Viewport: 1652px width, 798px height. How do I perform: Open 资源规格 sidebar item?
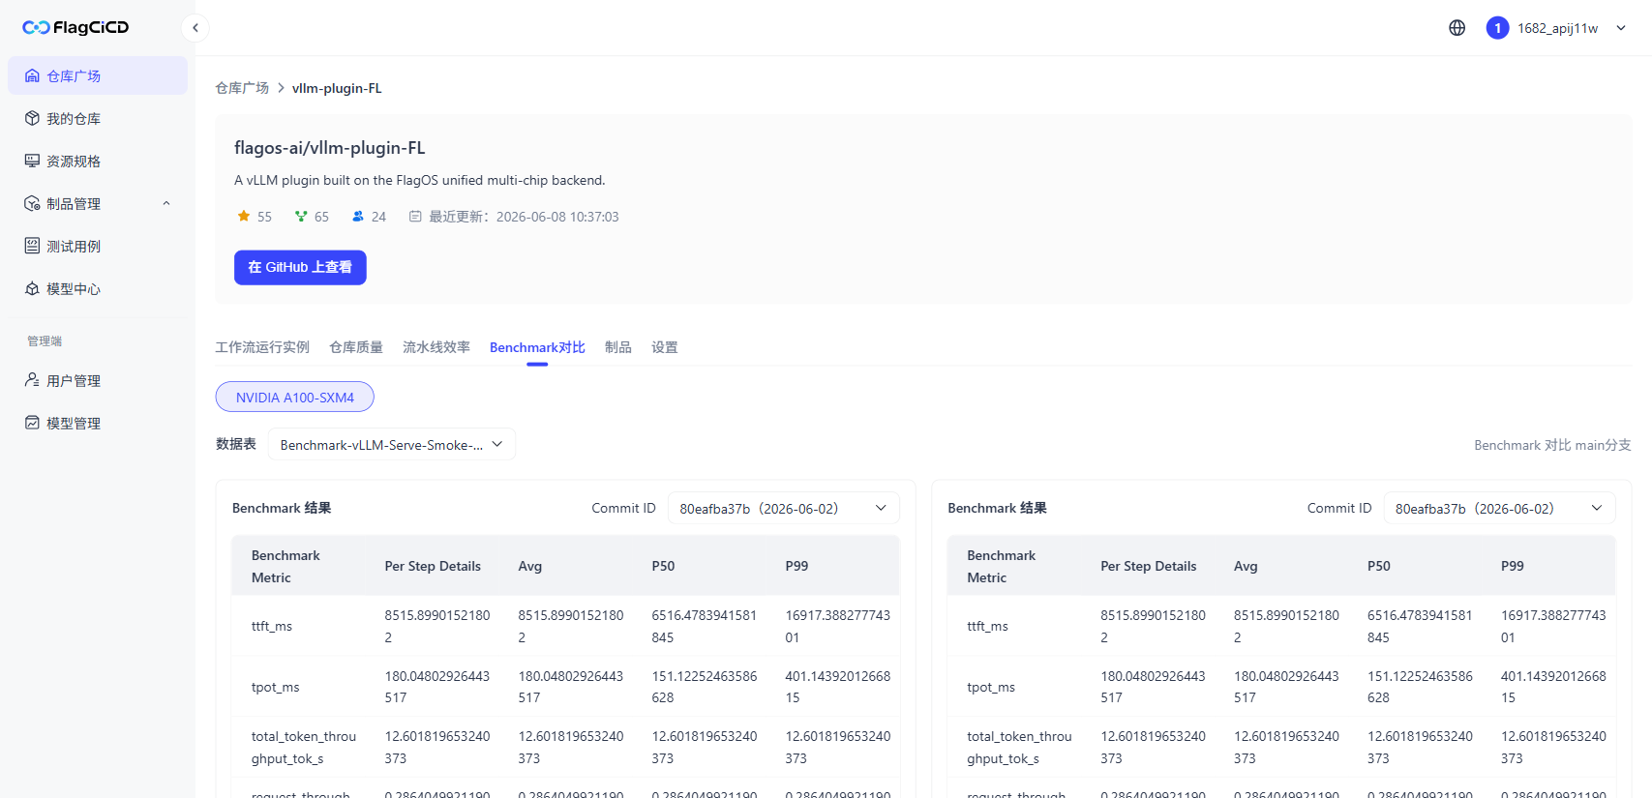98,161
